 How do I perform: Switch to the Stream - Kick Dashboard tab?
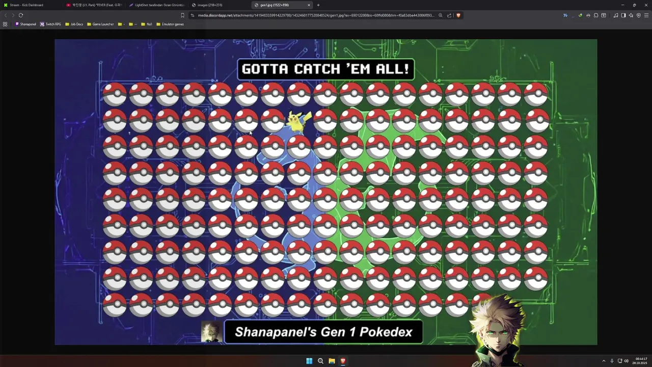click(31, 5)
